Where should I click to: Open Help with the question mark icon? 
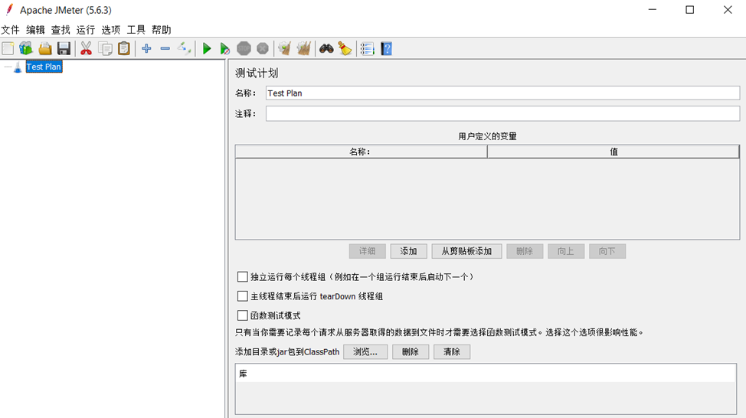pos(386,49)
